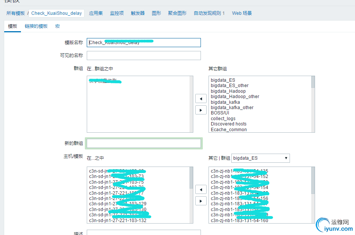Click right arrow between host lists
355x235 pixels.
point(201,201)
